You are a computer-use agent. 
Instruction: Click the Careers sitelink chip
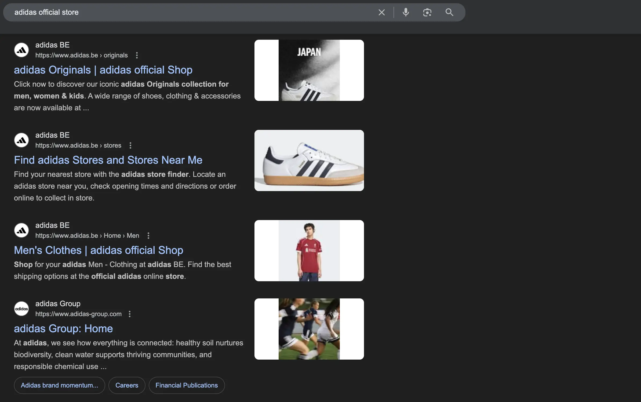pos(127,385)
